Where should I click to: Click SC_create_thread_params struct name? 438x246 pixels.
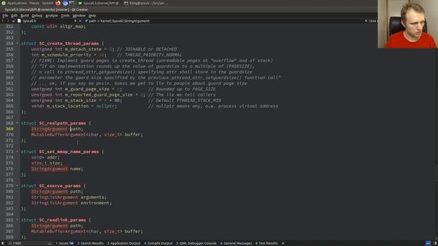pyautogui.click(x=68, y=44)
